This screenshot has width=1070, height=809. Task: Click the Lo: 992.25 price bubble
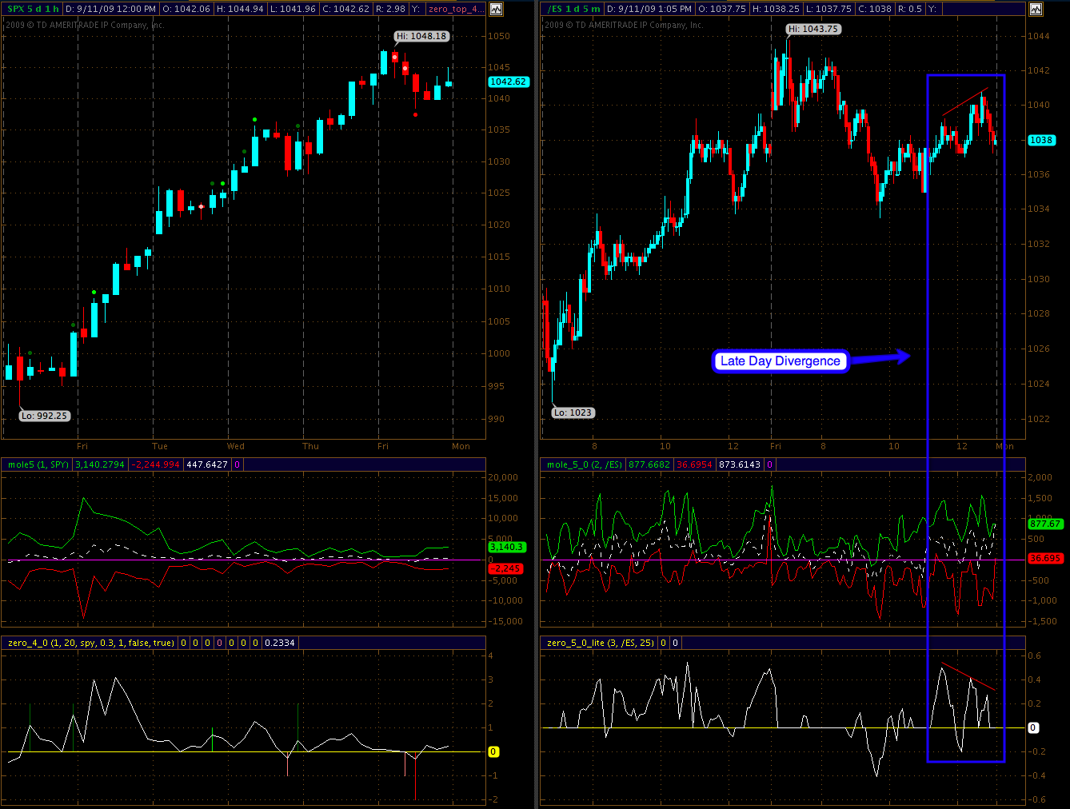[x=45, y=416]
